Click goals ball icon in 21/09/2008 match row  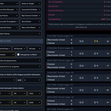[x=83, y=54]
